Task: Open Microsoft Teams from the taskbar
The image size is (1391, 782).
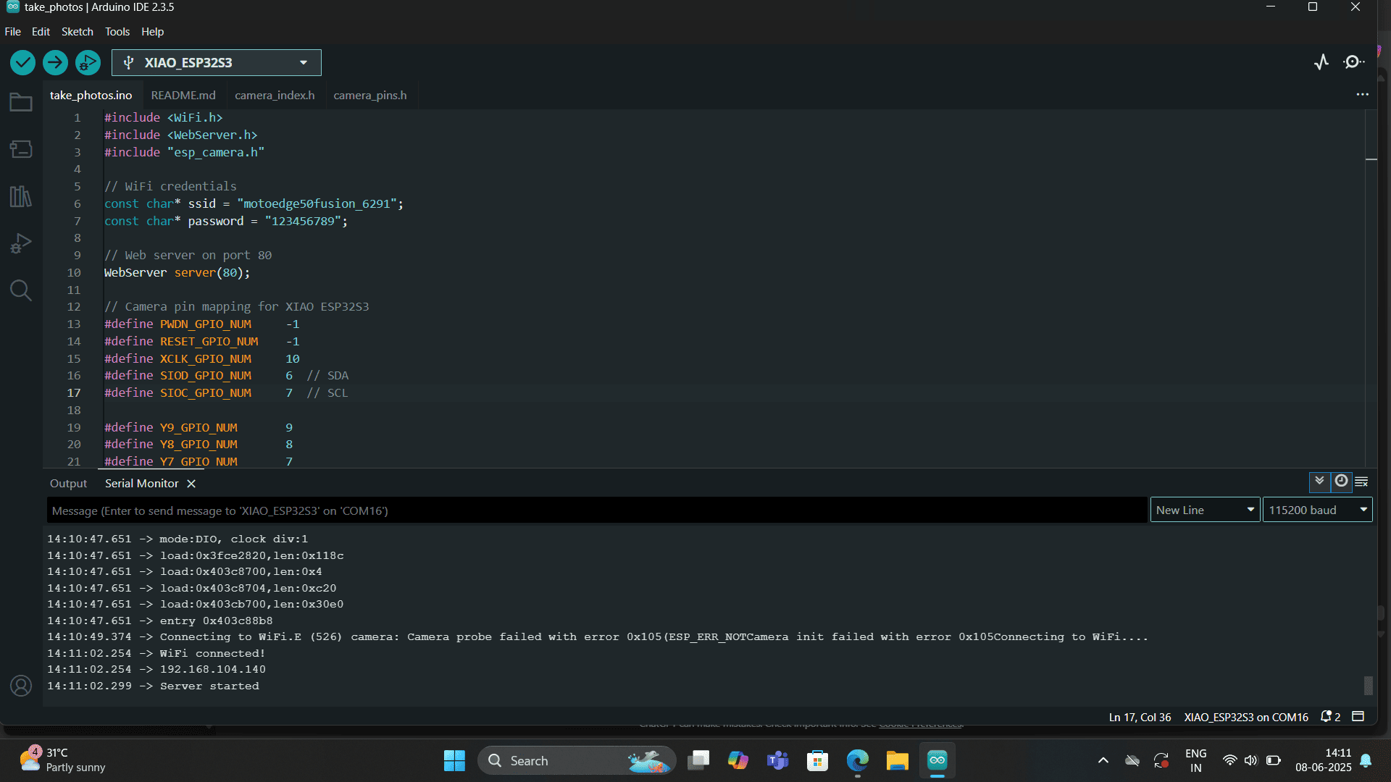Action: [x=778, y=761]
